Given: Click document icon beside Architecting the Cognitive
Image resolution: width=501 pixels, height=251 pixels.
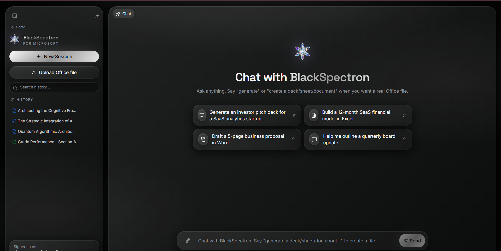Looking at the screenshot, I should tap(14, 111).
